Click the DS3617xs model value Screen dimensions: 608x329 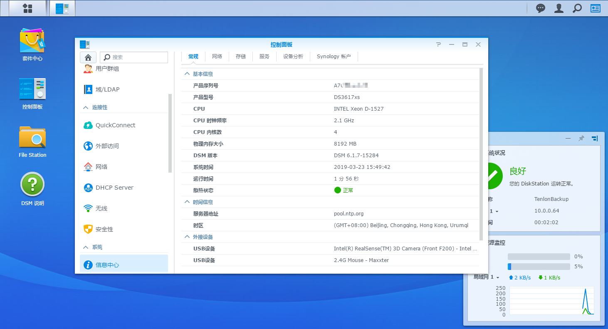point(347,97)
